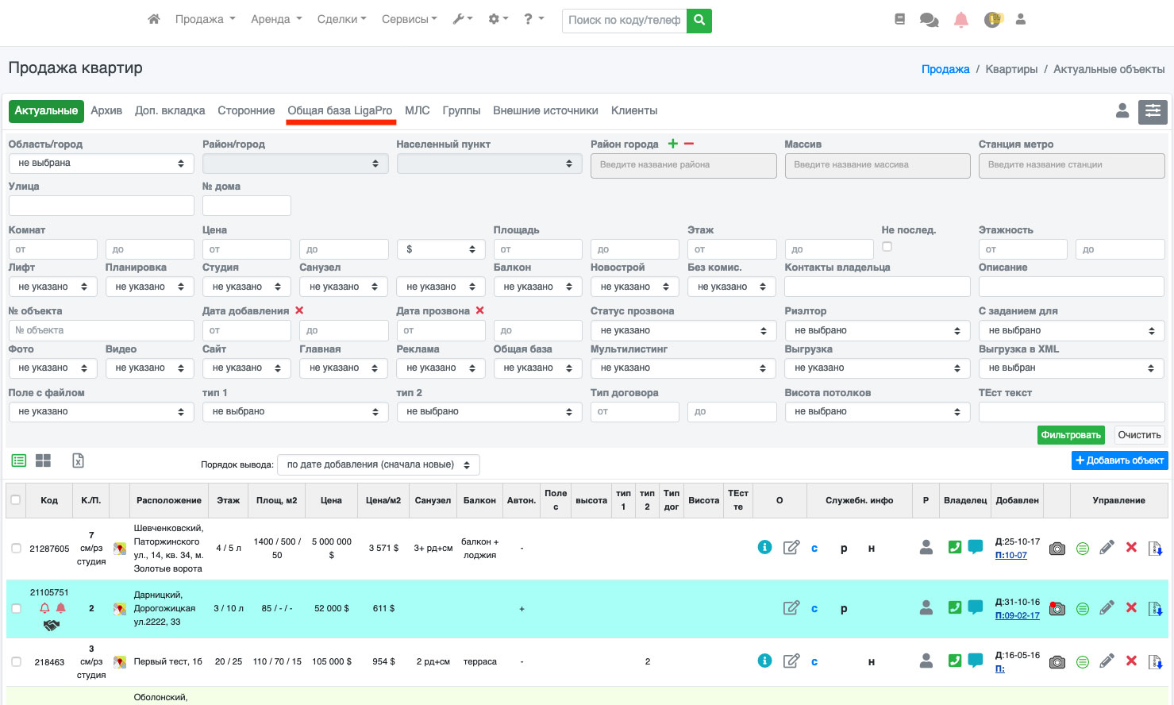
Task: Click the green search magnifier button
Action: 699,21
